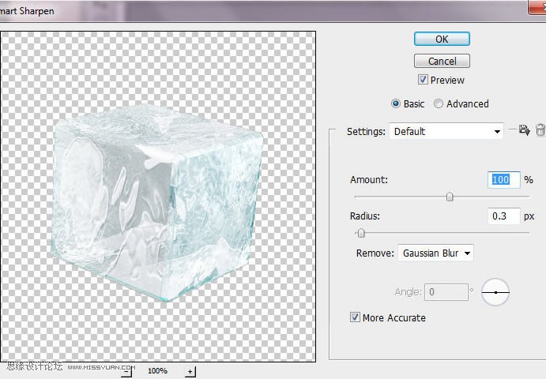This screenshot has height=379, width=546.
Task: Click the Amount slider handle
Action: (450, 197)
